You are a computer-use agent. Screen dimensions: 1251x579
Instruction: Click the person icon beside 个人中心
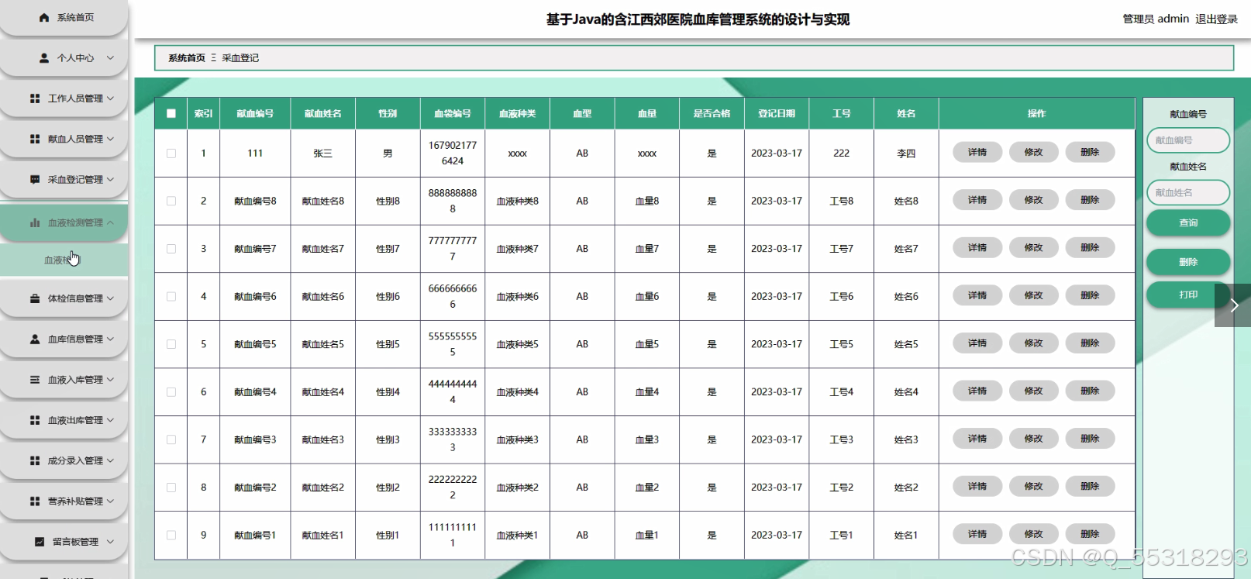click(x=44, y=58)
